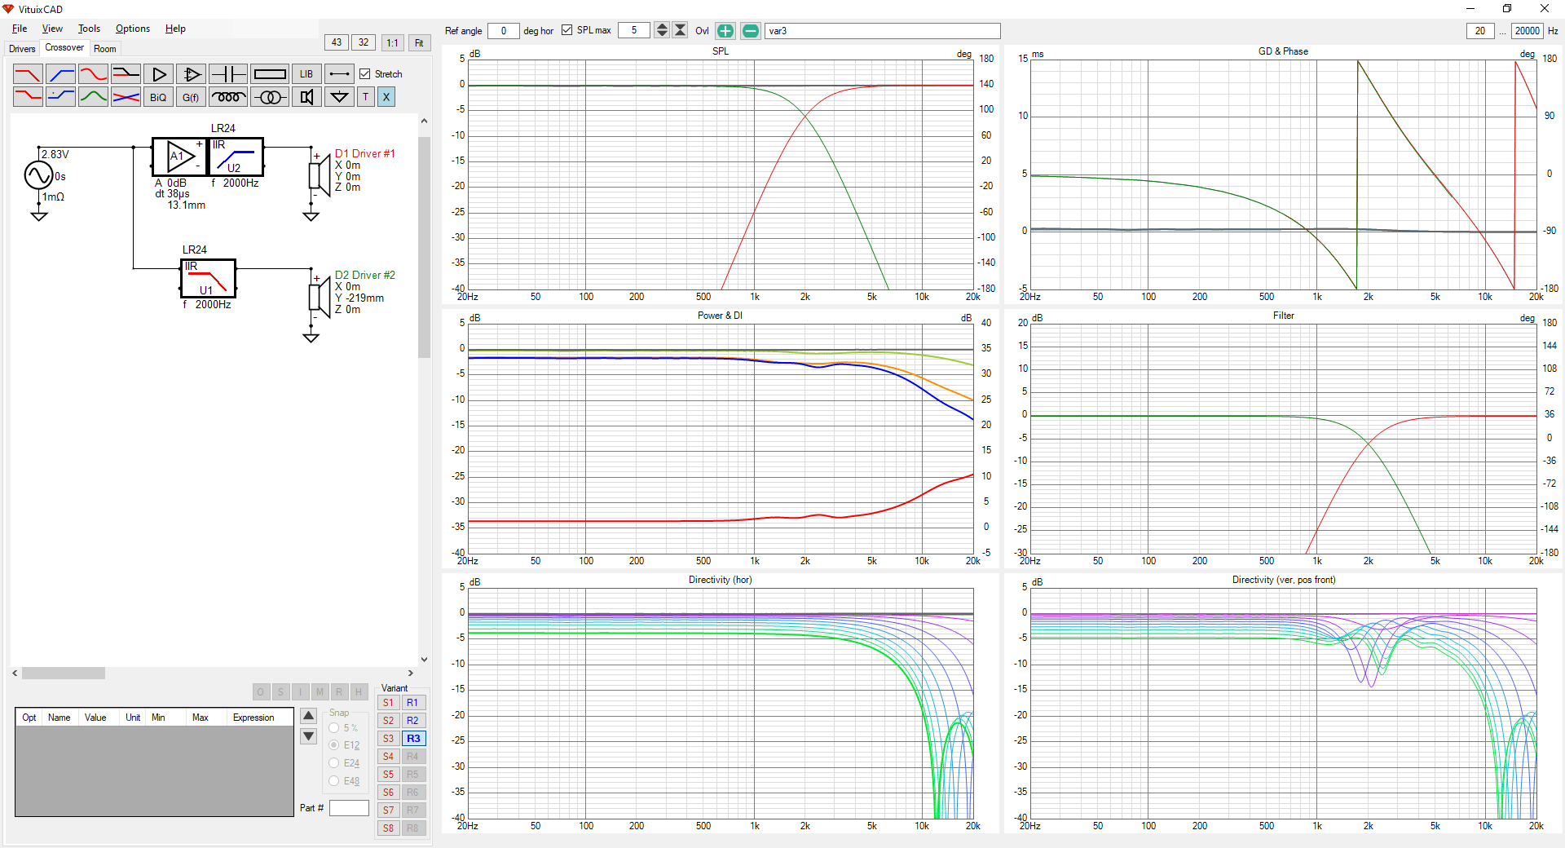1565x848 pixels.
Task: Click the overlay name field containing var3
Action: pyautogui.click(x=882, y=31)
